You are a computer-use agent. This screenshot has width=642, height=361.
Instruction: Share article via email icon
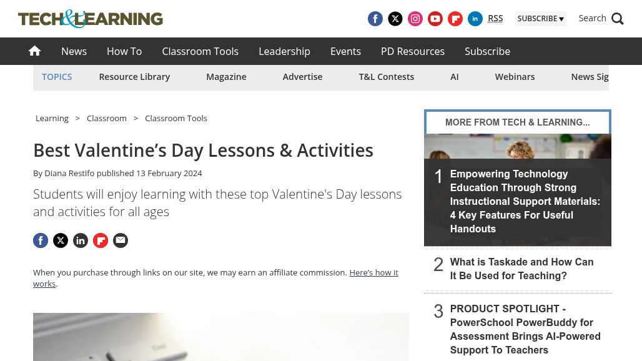121,240
